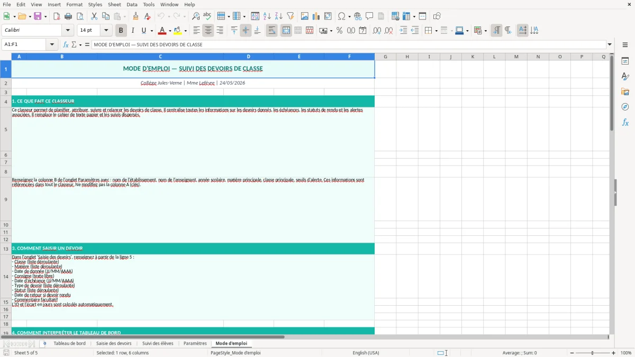Open sidebar Properties deck
Screen dimensions: 635x357
coord(625,61)
